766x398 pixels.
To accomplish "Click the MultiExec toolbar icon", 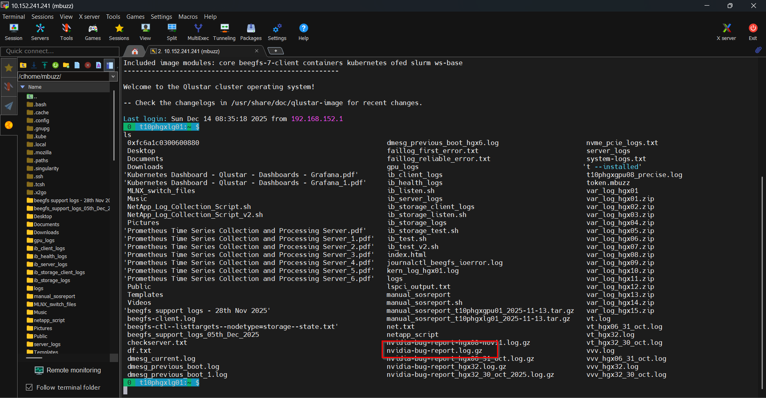I will (x=198, y=32).
